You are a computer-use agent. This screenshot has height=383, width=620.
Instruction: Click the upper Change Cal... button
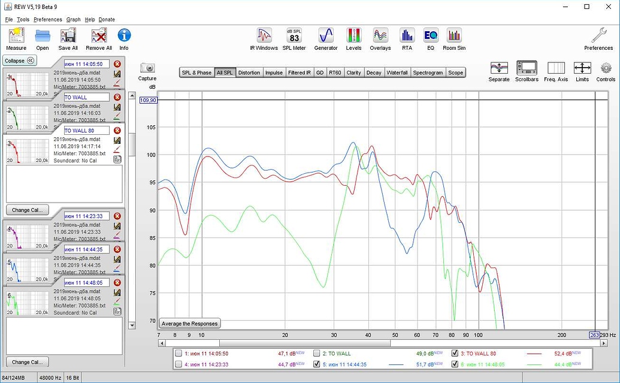(28, 210)
